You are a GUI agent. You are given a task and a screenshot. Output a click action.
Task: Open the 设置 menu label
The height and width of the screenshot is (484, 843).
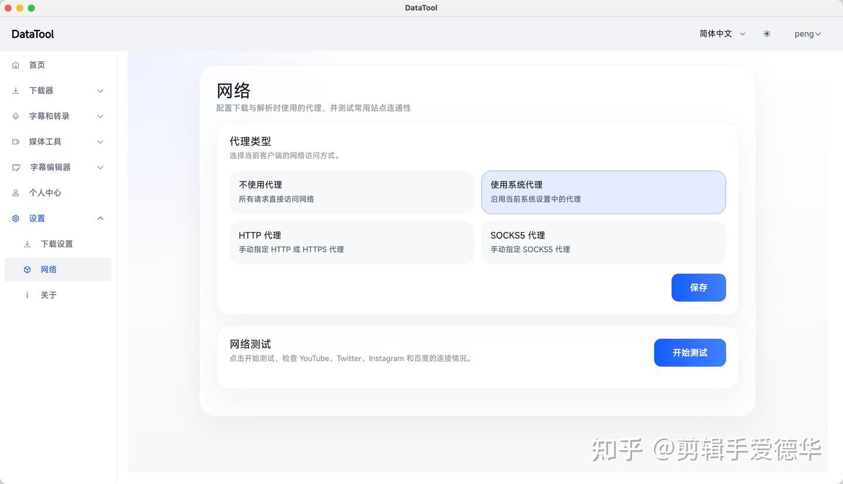click(x=37, y=219)
